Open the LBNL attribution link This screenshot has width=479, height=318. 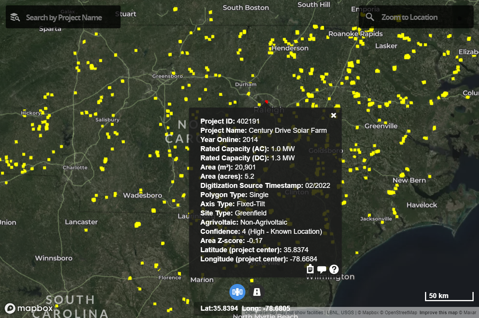coord(332,312)
